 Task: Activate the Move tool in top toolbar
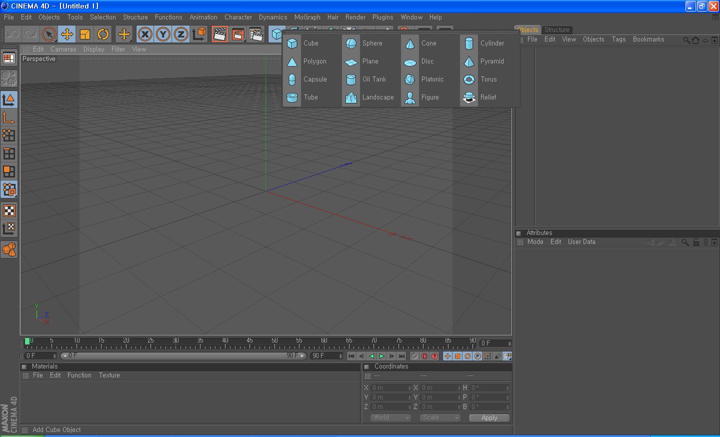click(x=66, y=34)
